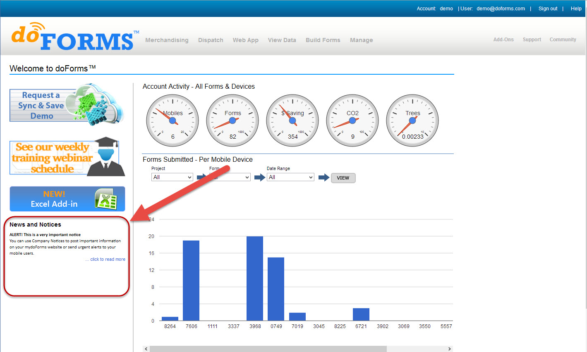Click the bar for device 6721
The image size is (587, 352).
click(361, 314)
